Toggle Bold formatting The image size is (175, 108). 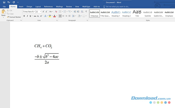[x=24, y=16]
